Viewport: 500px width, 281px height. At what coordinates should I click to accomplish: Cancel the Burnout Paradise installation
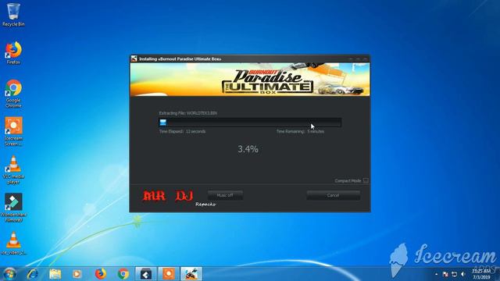[334, 195]
